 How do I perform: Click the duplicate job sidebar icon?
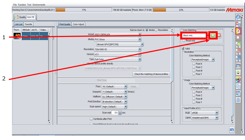pos(238,87)
